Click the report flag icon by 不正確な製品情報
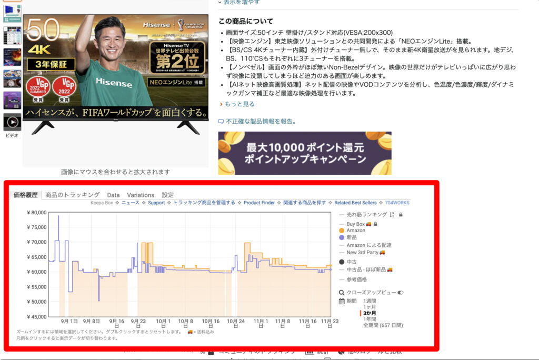The height and width of the screenshot is (360, 539). [x=221, y=121]
